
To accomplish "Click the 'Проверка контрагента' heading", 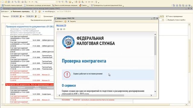I will click(x=84, y=61).
